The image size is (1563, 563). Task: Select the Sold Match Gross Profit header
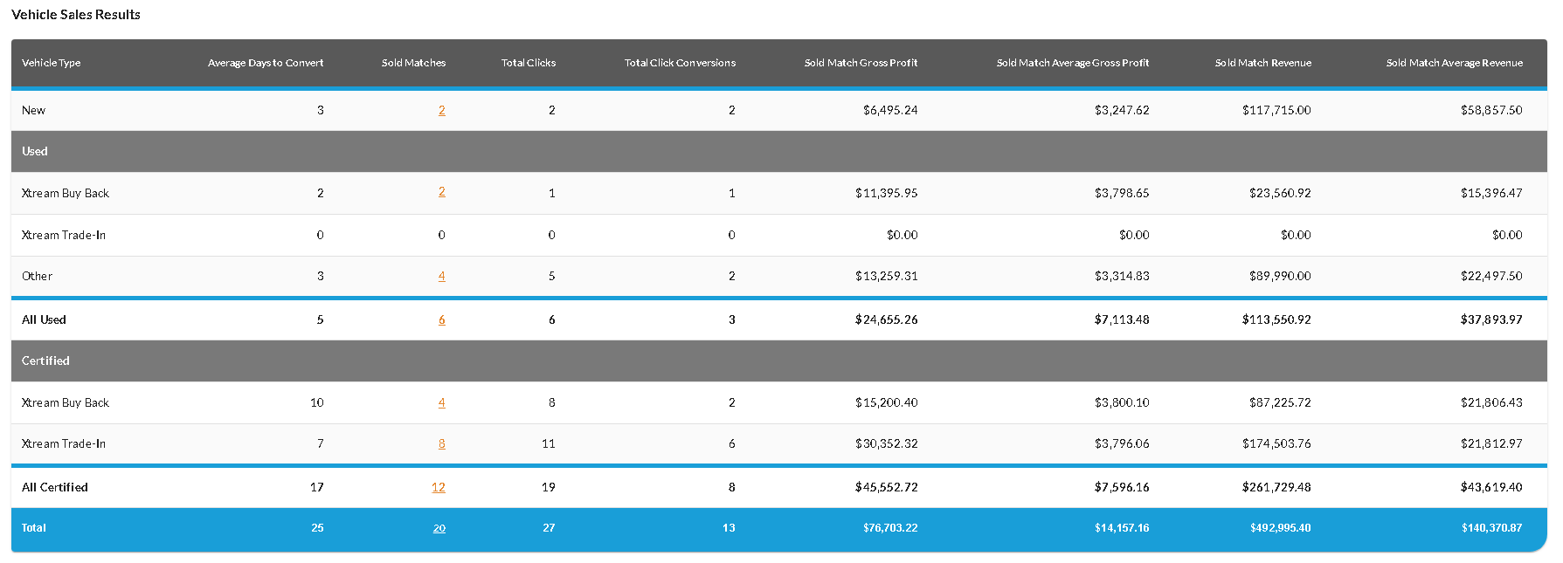(x=861, y=63)
